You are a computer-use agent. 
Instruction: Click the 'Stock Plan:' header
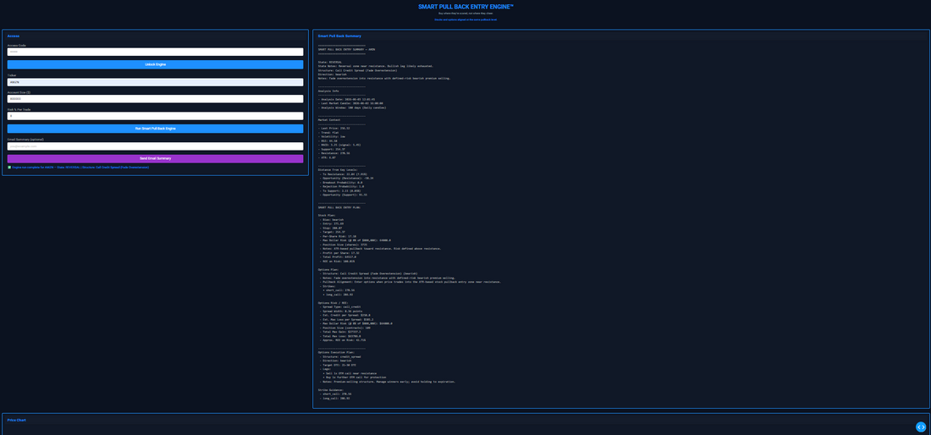point(327,216)
